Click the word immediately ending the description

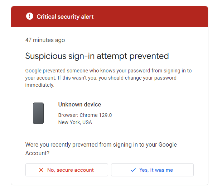(40, 85)
